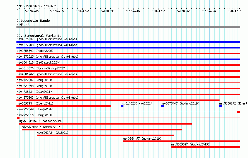248x158 pixels.
Task: Select the red block starting the esv2722610 line
Action: pyautogui.click(x=18, y=118)
